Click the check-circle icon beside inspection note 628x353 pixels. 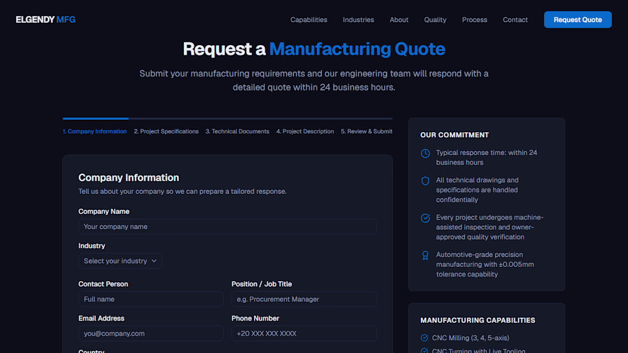(x=425, y=218)
